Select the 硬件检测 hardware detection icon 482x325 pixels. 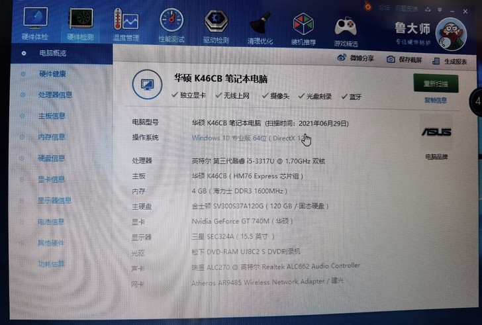pos(81,19)
